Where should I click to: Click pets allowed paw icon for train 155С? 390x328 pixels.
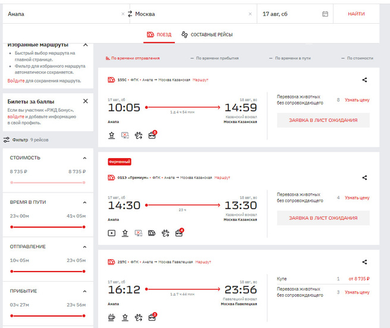[139, 135]
